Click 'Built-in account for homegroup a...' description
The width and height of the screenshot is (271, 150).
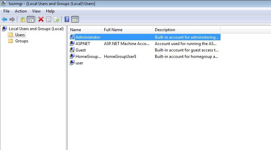coord(186,56)
